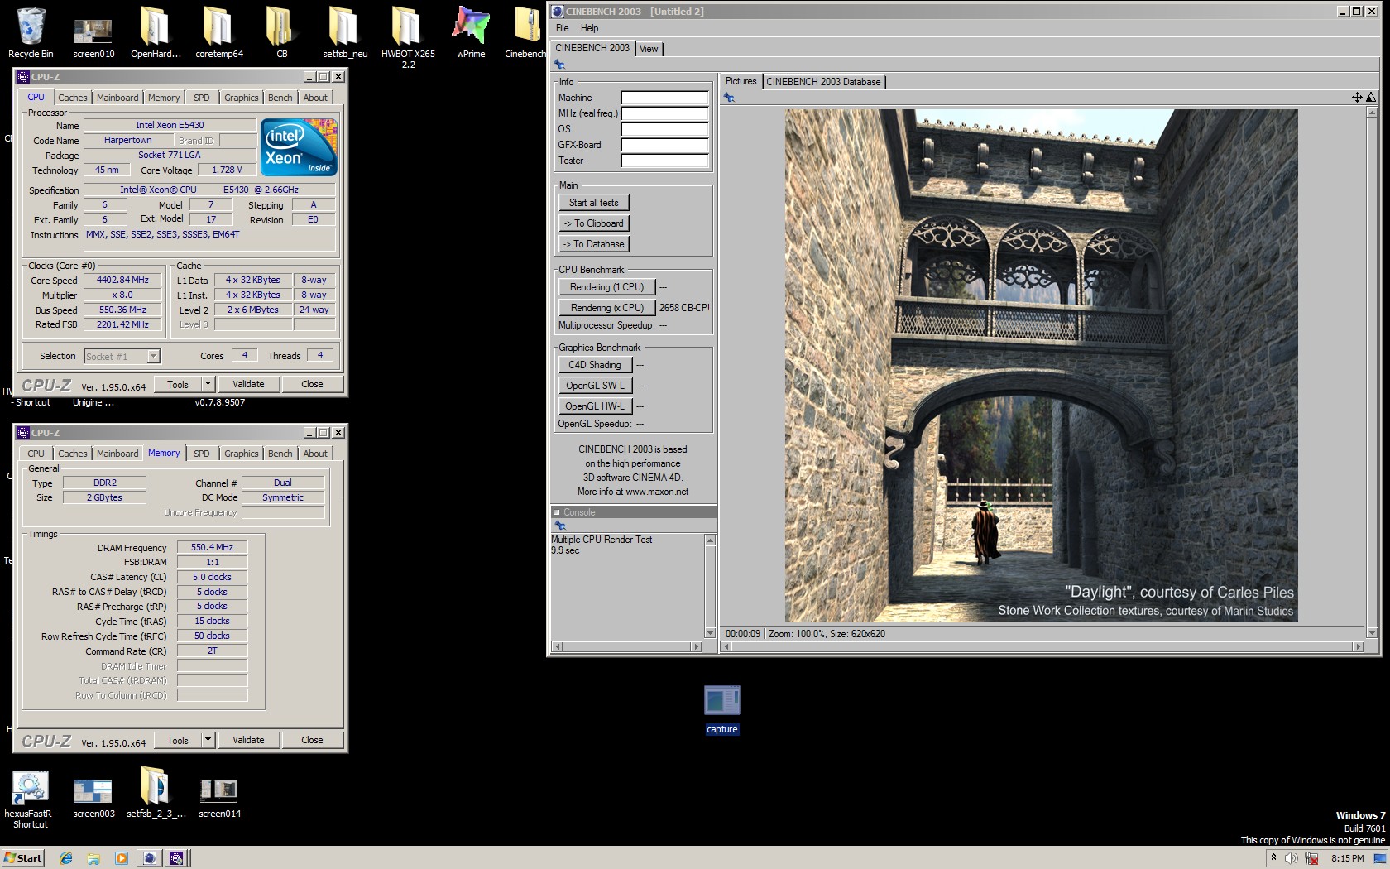Click the rendered Daylight picture
Viewport: 1390px width, 869px height.
[x=1041, y=366]
